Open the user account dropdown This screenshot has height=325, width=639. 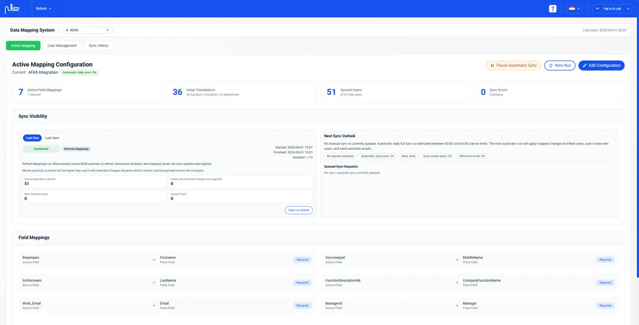pyautogui.click(x=612, y=8)
